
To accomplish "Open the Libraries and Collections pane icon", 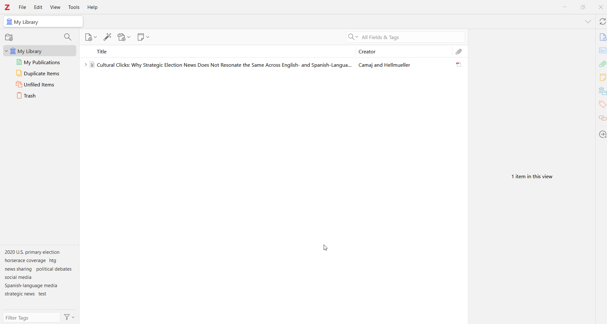I will (603, 91).
